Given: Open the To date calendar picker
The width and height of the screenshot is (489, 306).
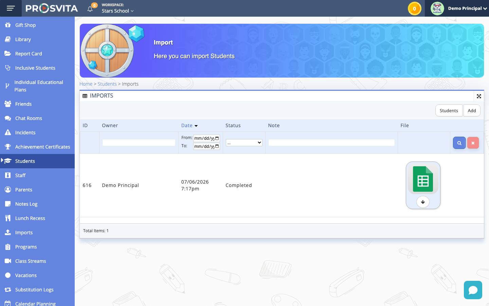Looking at the screenshot, I should [217, 147].
